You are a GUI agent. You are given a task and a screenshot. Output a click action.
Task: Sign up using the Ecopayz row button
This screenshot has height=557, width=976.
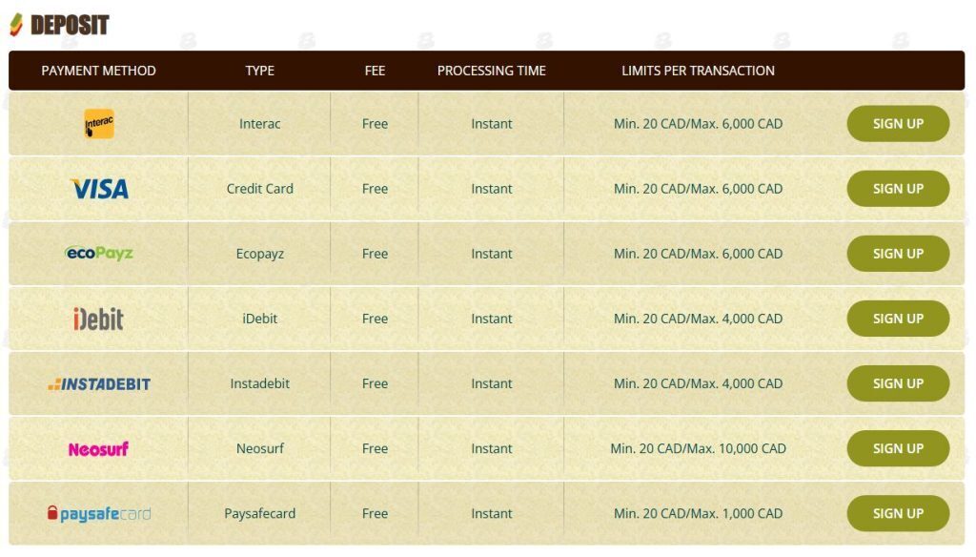pyautogui.click(x=898, y=254)
